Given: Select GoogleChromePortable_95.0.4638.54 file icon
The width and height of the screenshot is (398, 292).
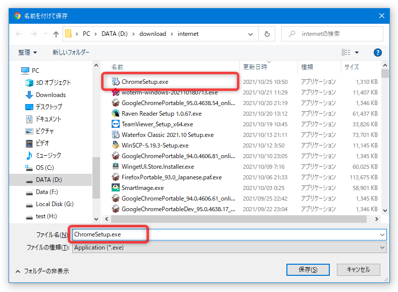Looking at the screenshot, I should pos(116,103).
